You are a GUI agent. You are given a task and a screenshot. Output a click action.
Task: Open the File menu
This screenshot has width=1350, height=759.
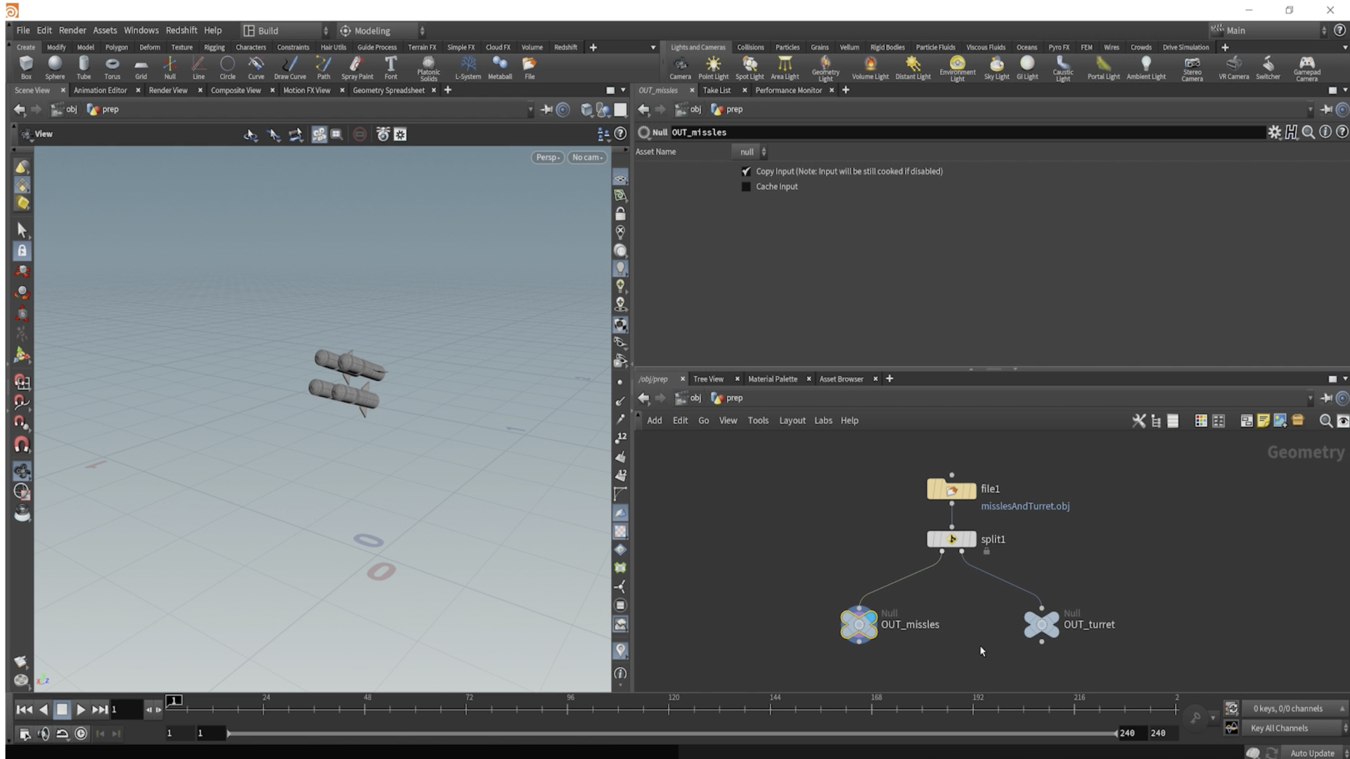23,30
